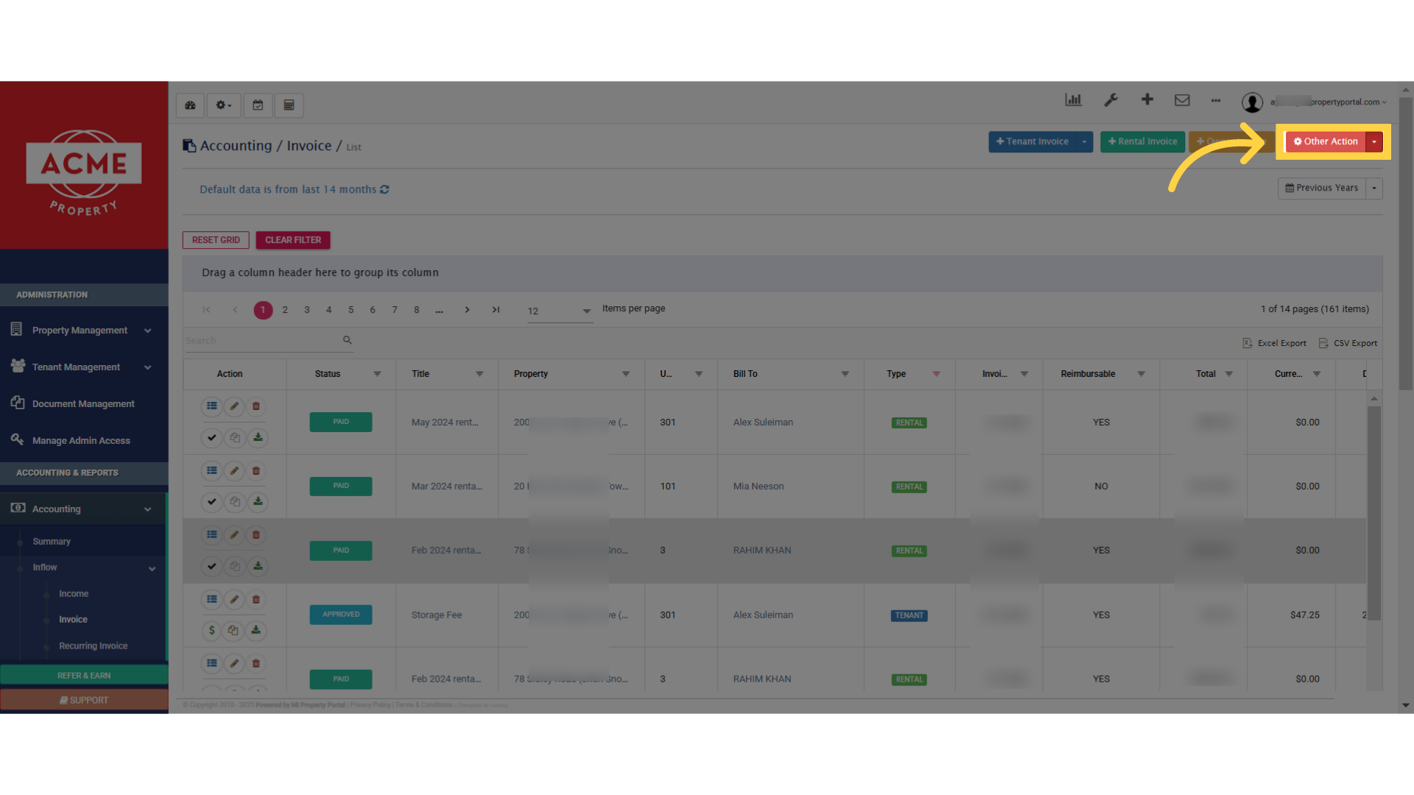
Task: Click the delete trash icon on the Mar 2024 rental row
Action: click(256, 470)
